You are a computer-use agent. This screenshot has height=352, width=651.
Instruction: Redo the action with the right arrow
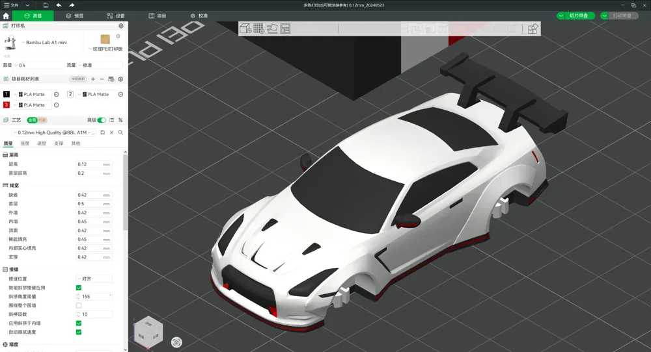(x=72, y=5)
